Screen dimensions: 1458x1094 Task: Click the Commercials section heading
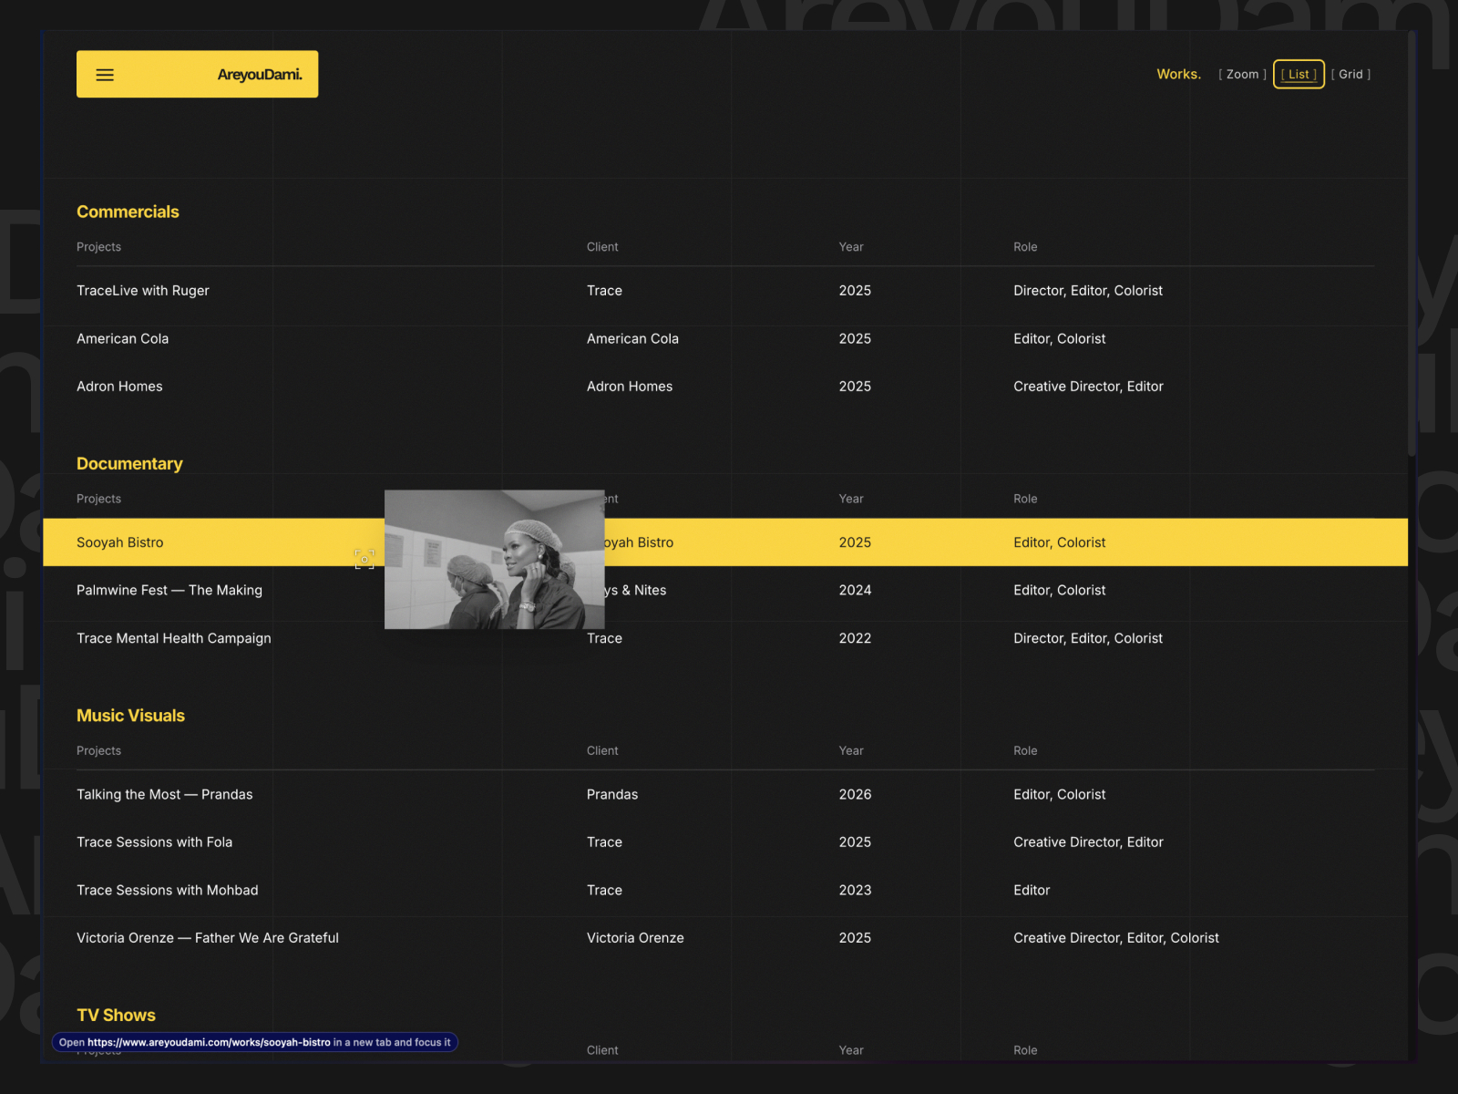128,212
